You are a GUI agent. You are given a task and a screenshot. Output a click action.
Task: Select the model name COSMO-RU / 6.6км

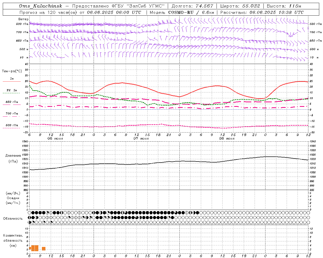pyautogui.click(x=191, y=12)
